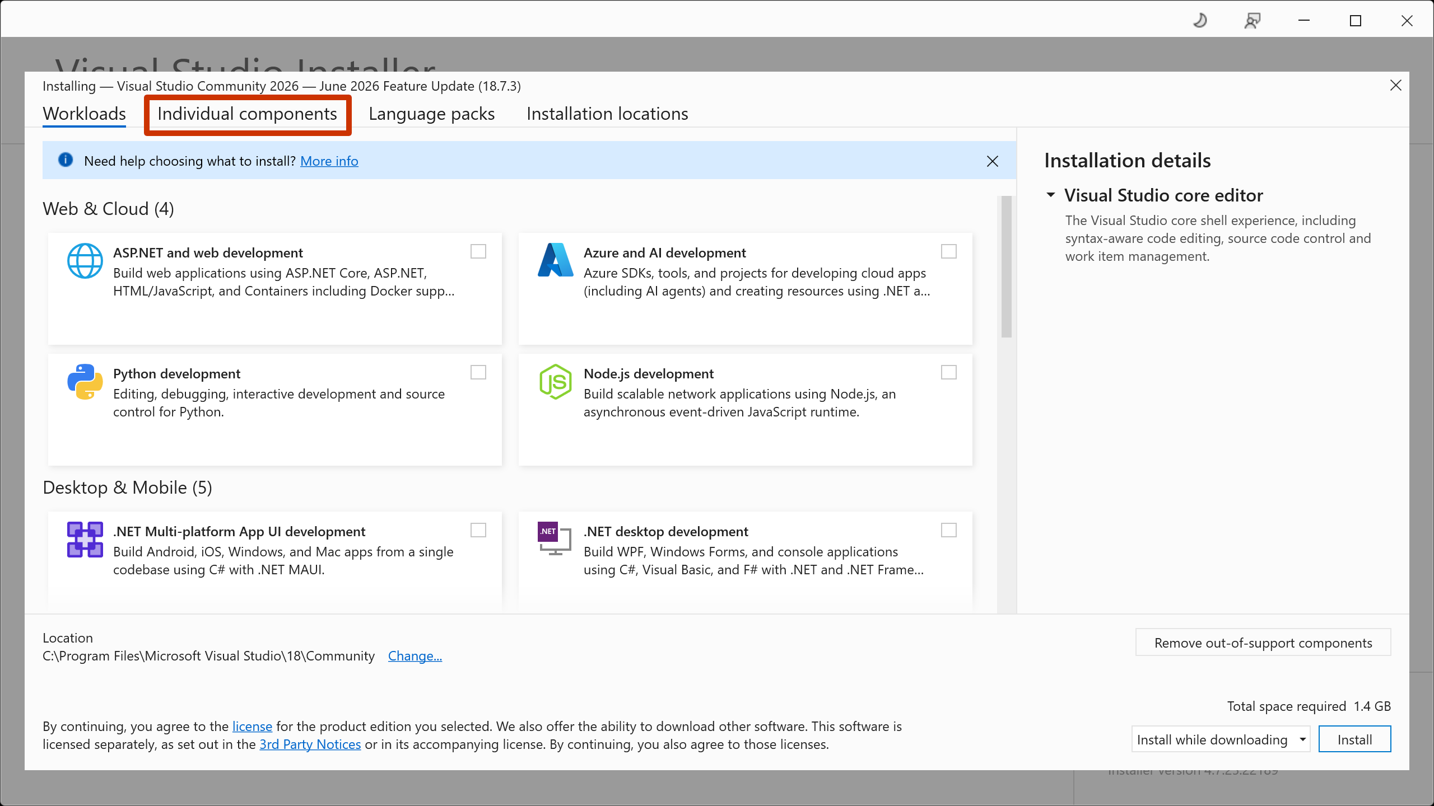Open the Language packs tab

click(x=432, y=114)
